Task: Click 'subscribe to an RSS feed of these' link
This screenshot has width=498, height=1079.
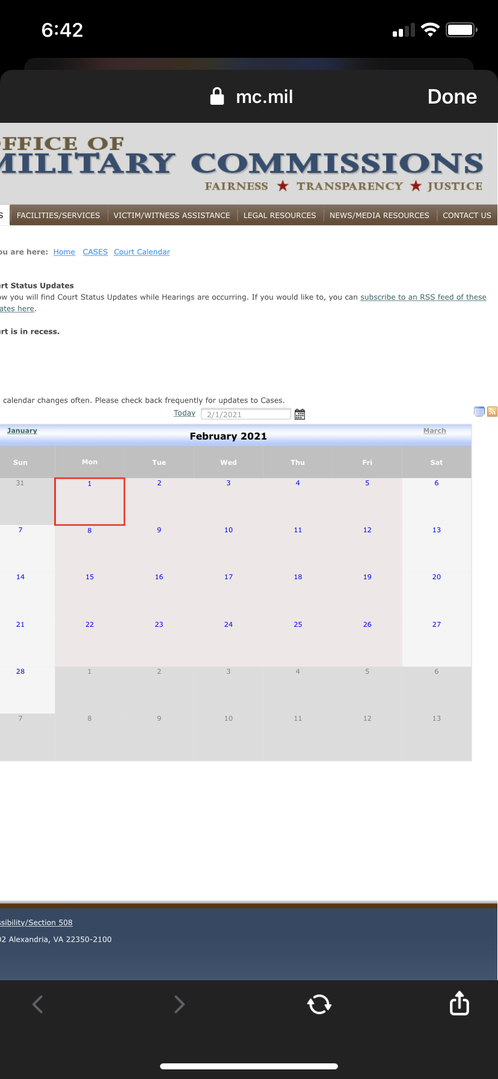Action: coord(423,297)
